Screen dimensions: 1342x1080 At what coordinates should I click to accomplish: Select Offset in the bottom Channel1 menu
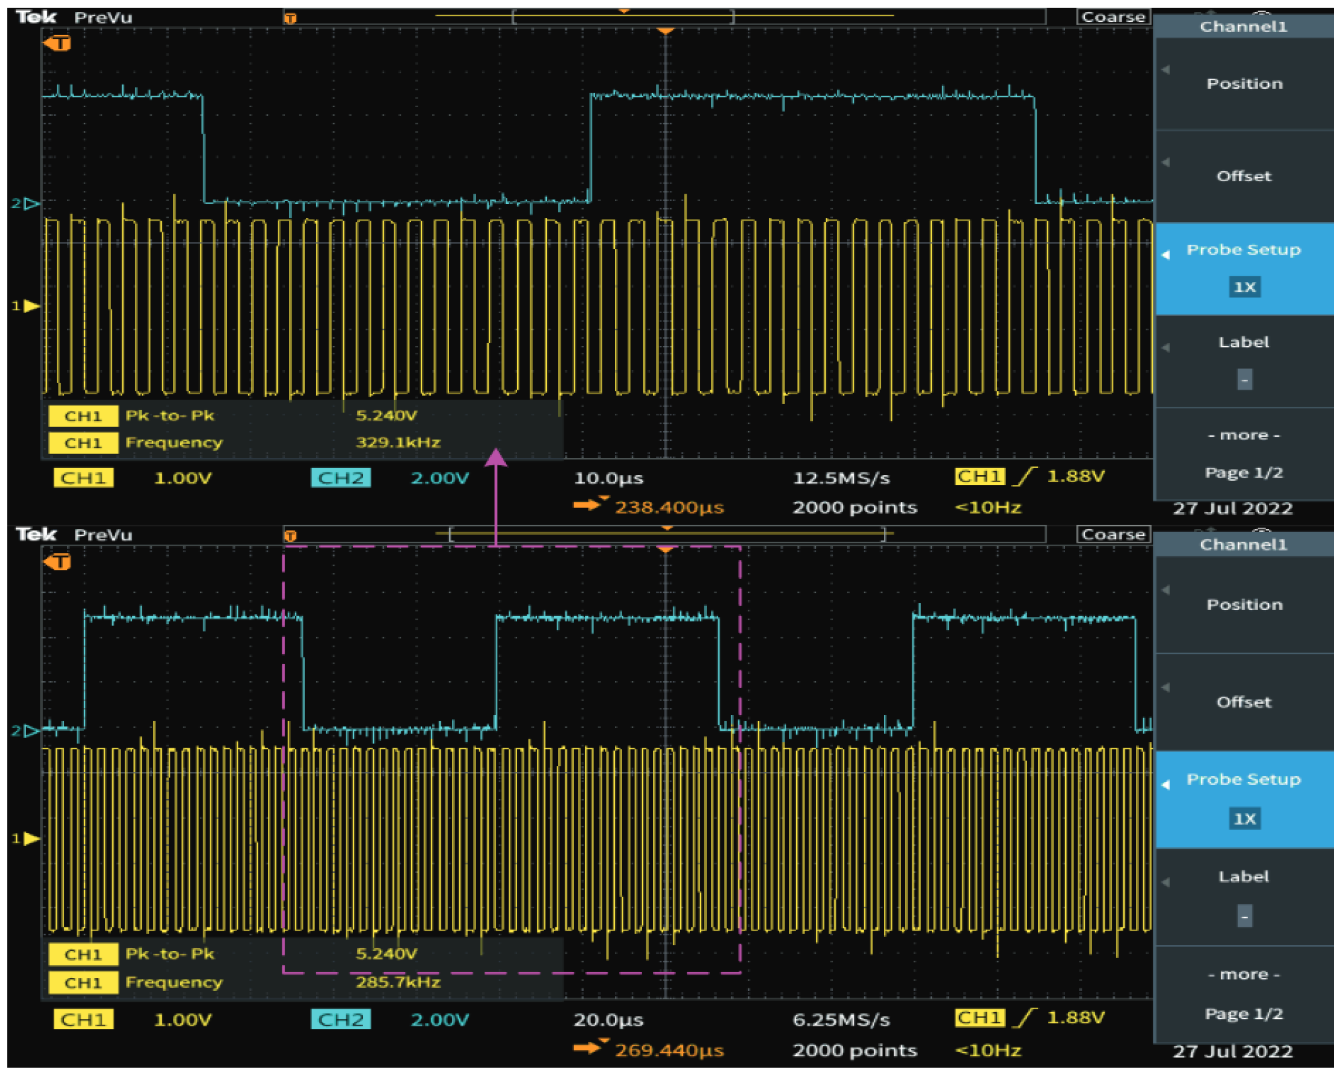point(1244,702)
